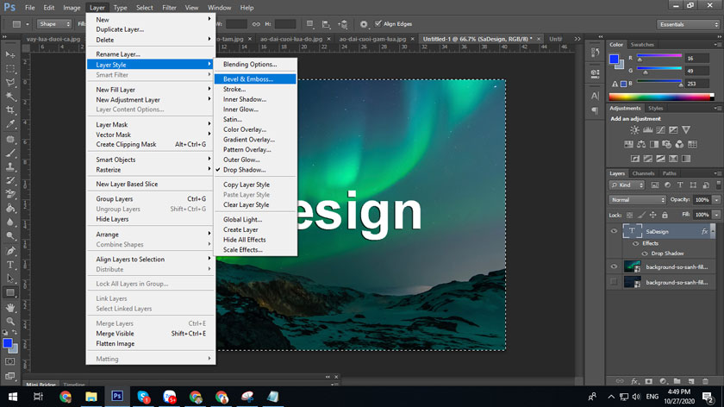
Task: Show more document tabs chevron
Action: pyautogui.click(x=577, y=39)
